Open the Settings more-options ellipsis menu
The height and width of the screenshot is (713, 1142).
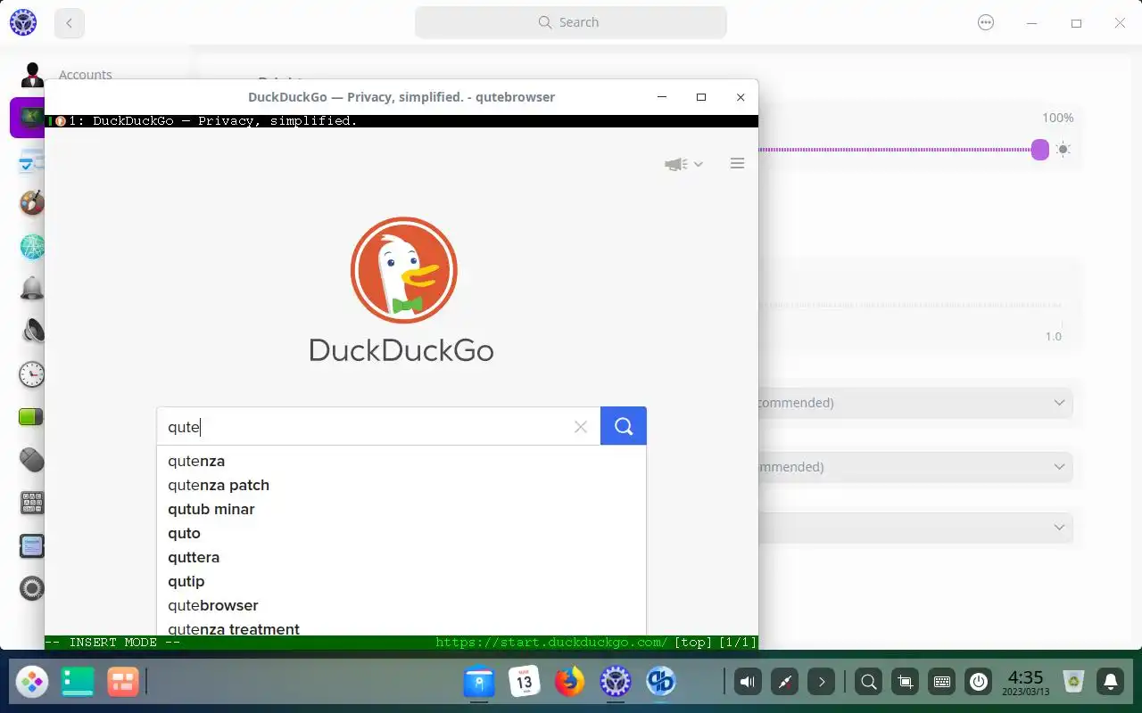(x=986, y=23)
